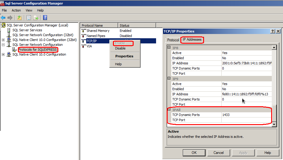The image size is (283, 160).
Task: Click the Up one level folder icon
Action: (19, 18)
